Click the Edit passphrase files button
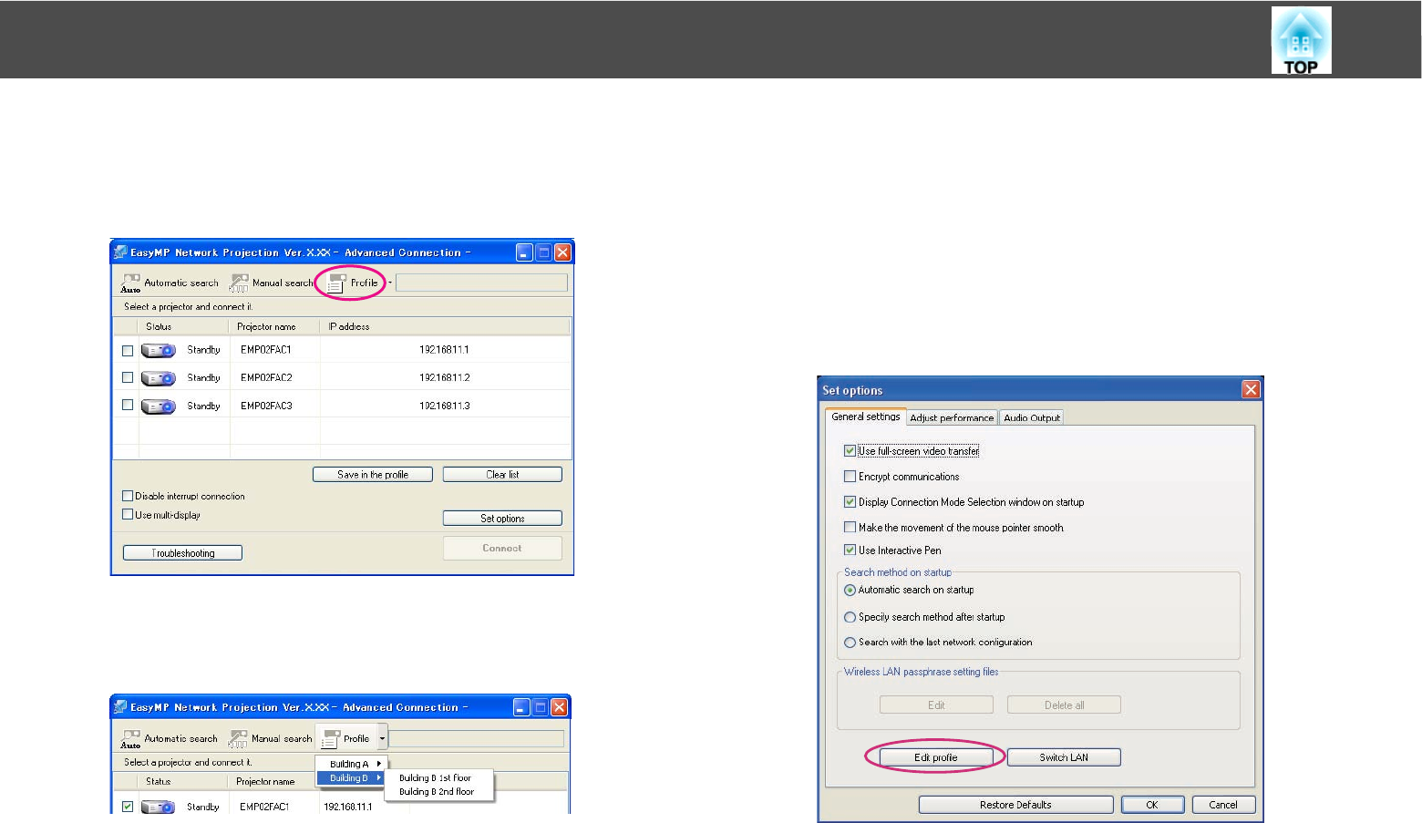The width and height of the screenshot is (1422, 823). pyautogui.click(x=936, y=705)
